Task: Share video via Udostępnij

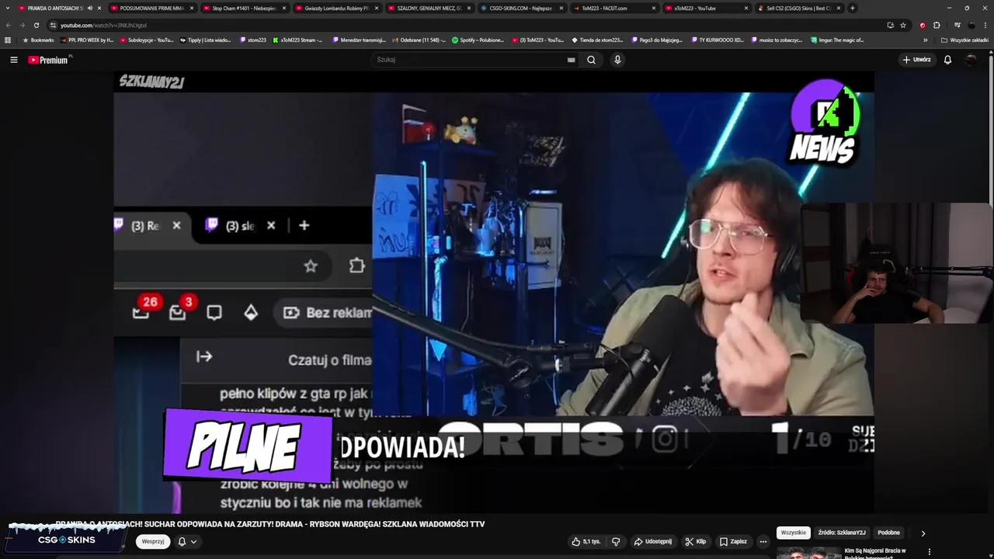Action: pos(653,541)
